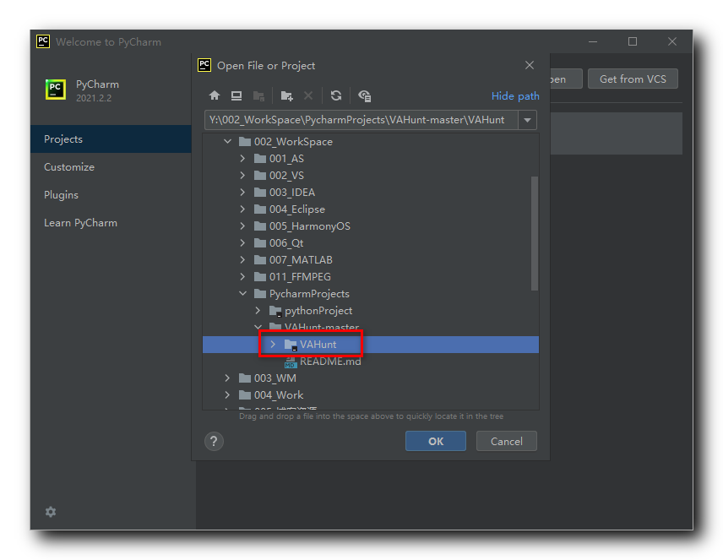723x560 pixels.
Task: Click the Cancel button
Action: [506, 441]
